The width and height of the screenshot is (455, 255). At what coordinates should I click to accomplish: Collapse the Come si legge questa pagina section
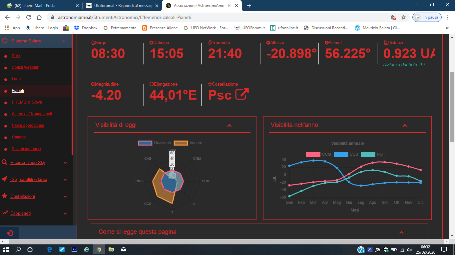pyautogui.click(x=401, y=232)
